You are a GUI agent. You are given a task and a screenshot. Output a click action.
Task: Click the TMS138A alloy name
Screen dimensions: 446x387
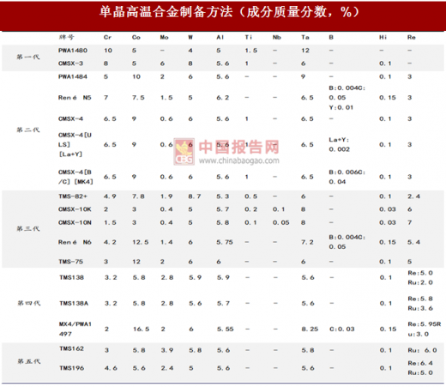click(x=74, y=304)
